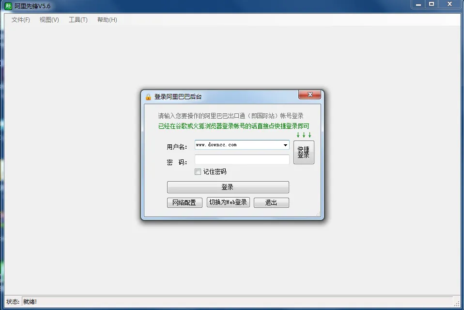Screen dimensions: 464x310
Task: Expand the 用户名 dropdown arrow
Action: click(x=285, y=145)
